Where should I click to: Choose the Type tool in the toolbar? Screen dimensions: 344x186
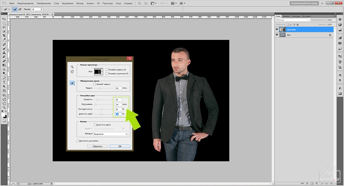pos(4,82)
